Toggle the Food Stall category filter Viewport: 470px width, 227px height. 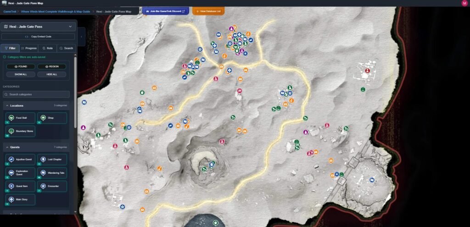click(x=20, y=118)
